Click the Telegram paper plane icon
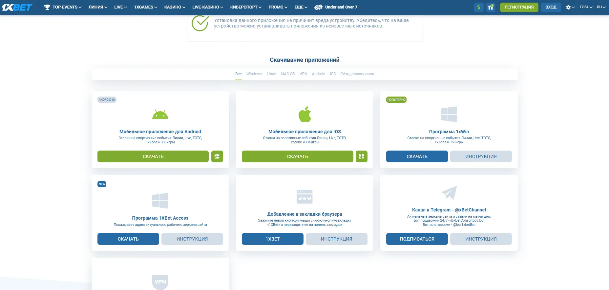Viewport: 609px width, 290px height. [449, 192]
